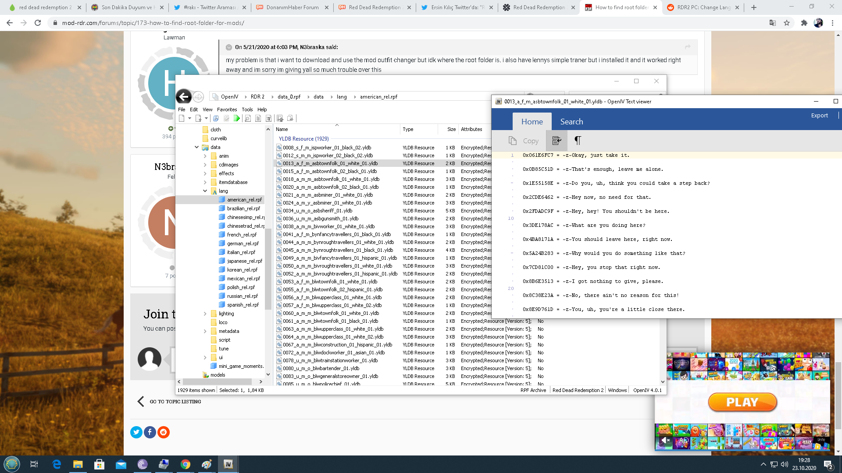The image size is (842, 473).
Task: Expand the lighting folder in tree
Action: [x=205, y=314]
